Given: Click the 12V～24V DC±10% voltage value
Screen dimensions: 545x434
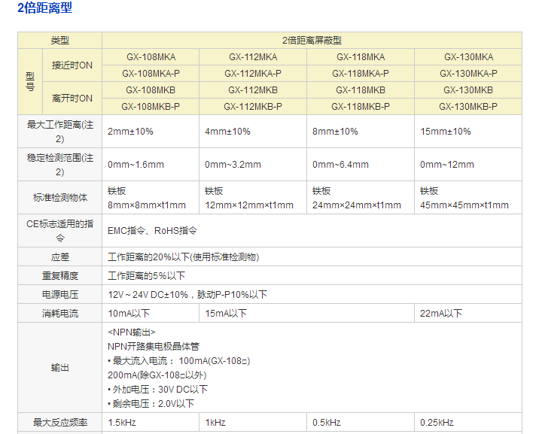Looking at the screenshot, I should click(x=148, y=294).
